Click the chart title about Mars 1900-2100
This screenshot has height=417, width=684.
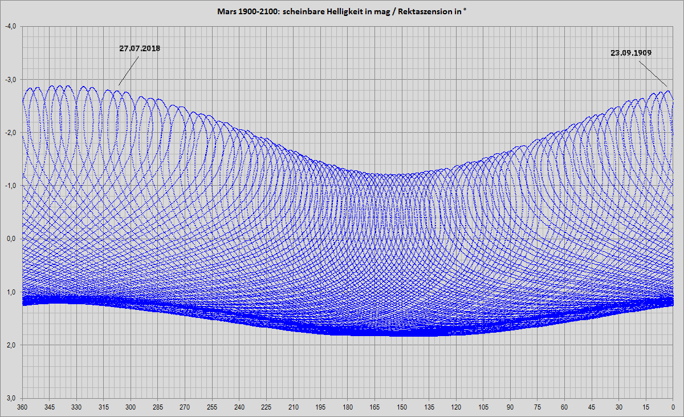click(342, 11)
